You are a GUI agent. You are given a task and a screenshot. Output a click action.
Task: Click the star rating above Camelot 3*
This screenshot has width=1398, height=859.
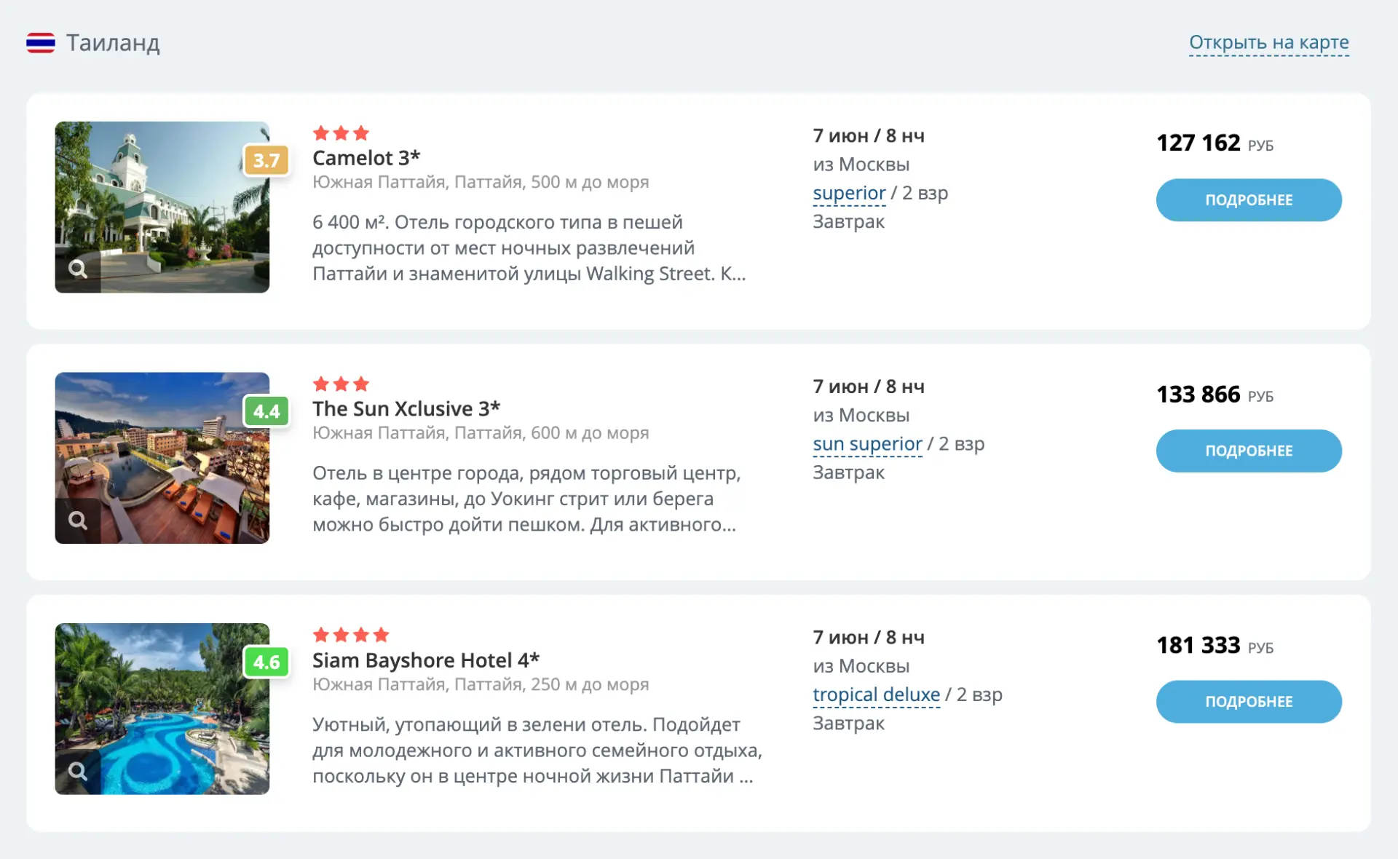click(341, 133)
